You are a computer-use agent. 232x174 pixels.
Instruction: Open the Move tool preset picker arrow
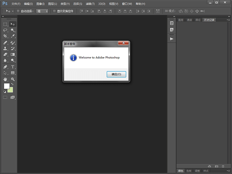(x=13, y=11)
